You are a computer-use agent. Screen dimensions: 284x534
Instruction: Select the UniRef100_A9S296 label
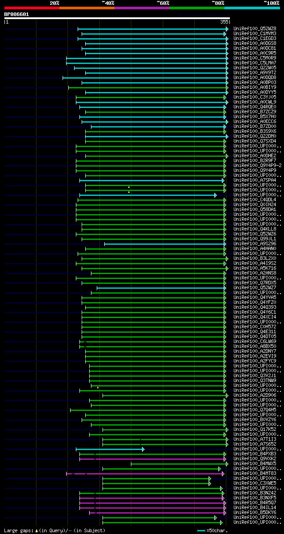tap(255, 243)
